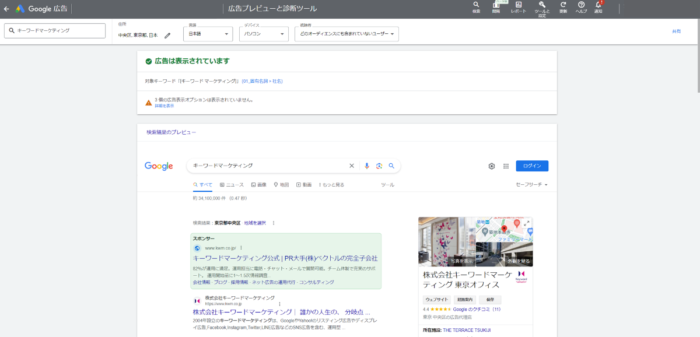The height and width of the screenshot is (337, 700).
Task: Click THE TERRACE TSUKIJI link
Action: click(x=467, y=330)
